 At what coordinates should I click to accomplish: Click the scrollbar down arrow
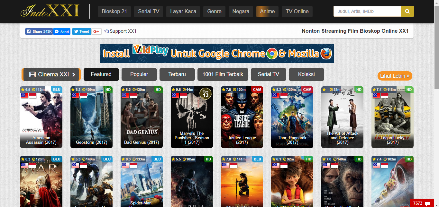(x=436, y=204)
